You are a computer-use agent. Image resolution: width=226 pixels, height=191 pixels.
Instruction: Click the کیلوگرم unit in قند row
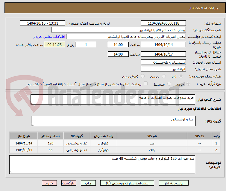(x=104, y=143)
